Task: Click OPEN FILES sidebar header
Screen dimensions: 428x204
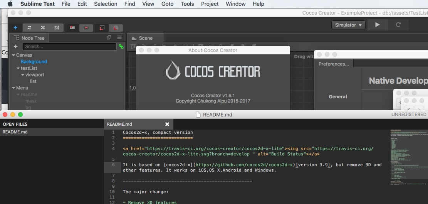Action: [x=15, y=124]
